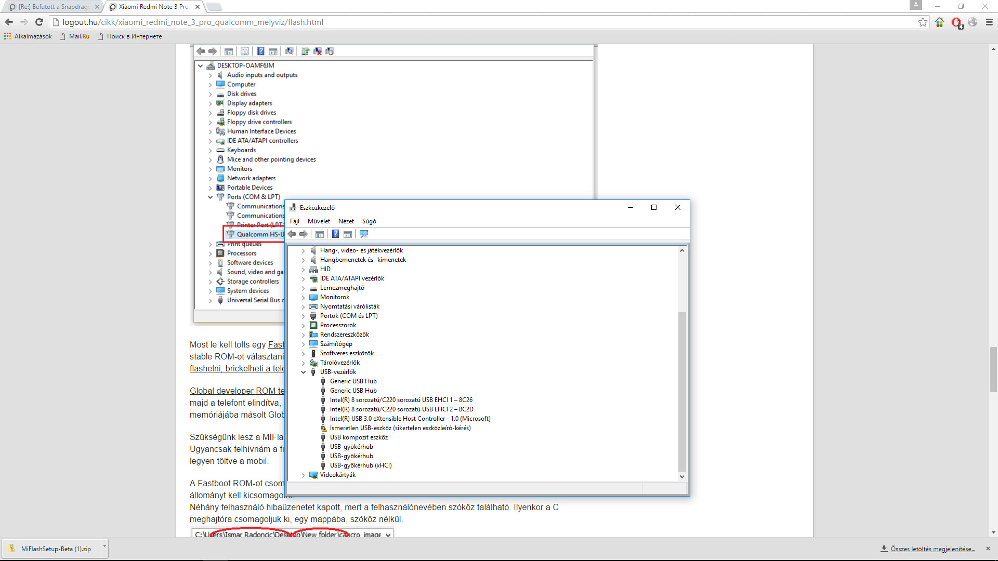Expand Portok (COM és LPT)
Viewport: 998px width, 561px height.
tap(304, 316)
